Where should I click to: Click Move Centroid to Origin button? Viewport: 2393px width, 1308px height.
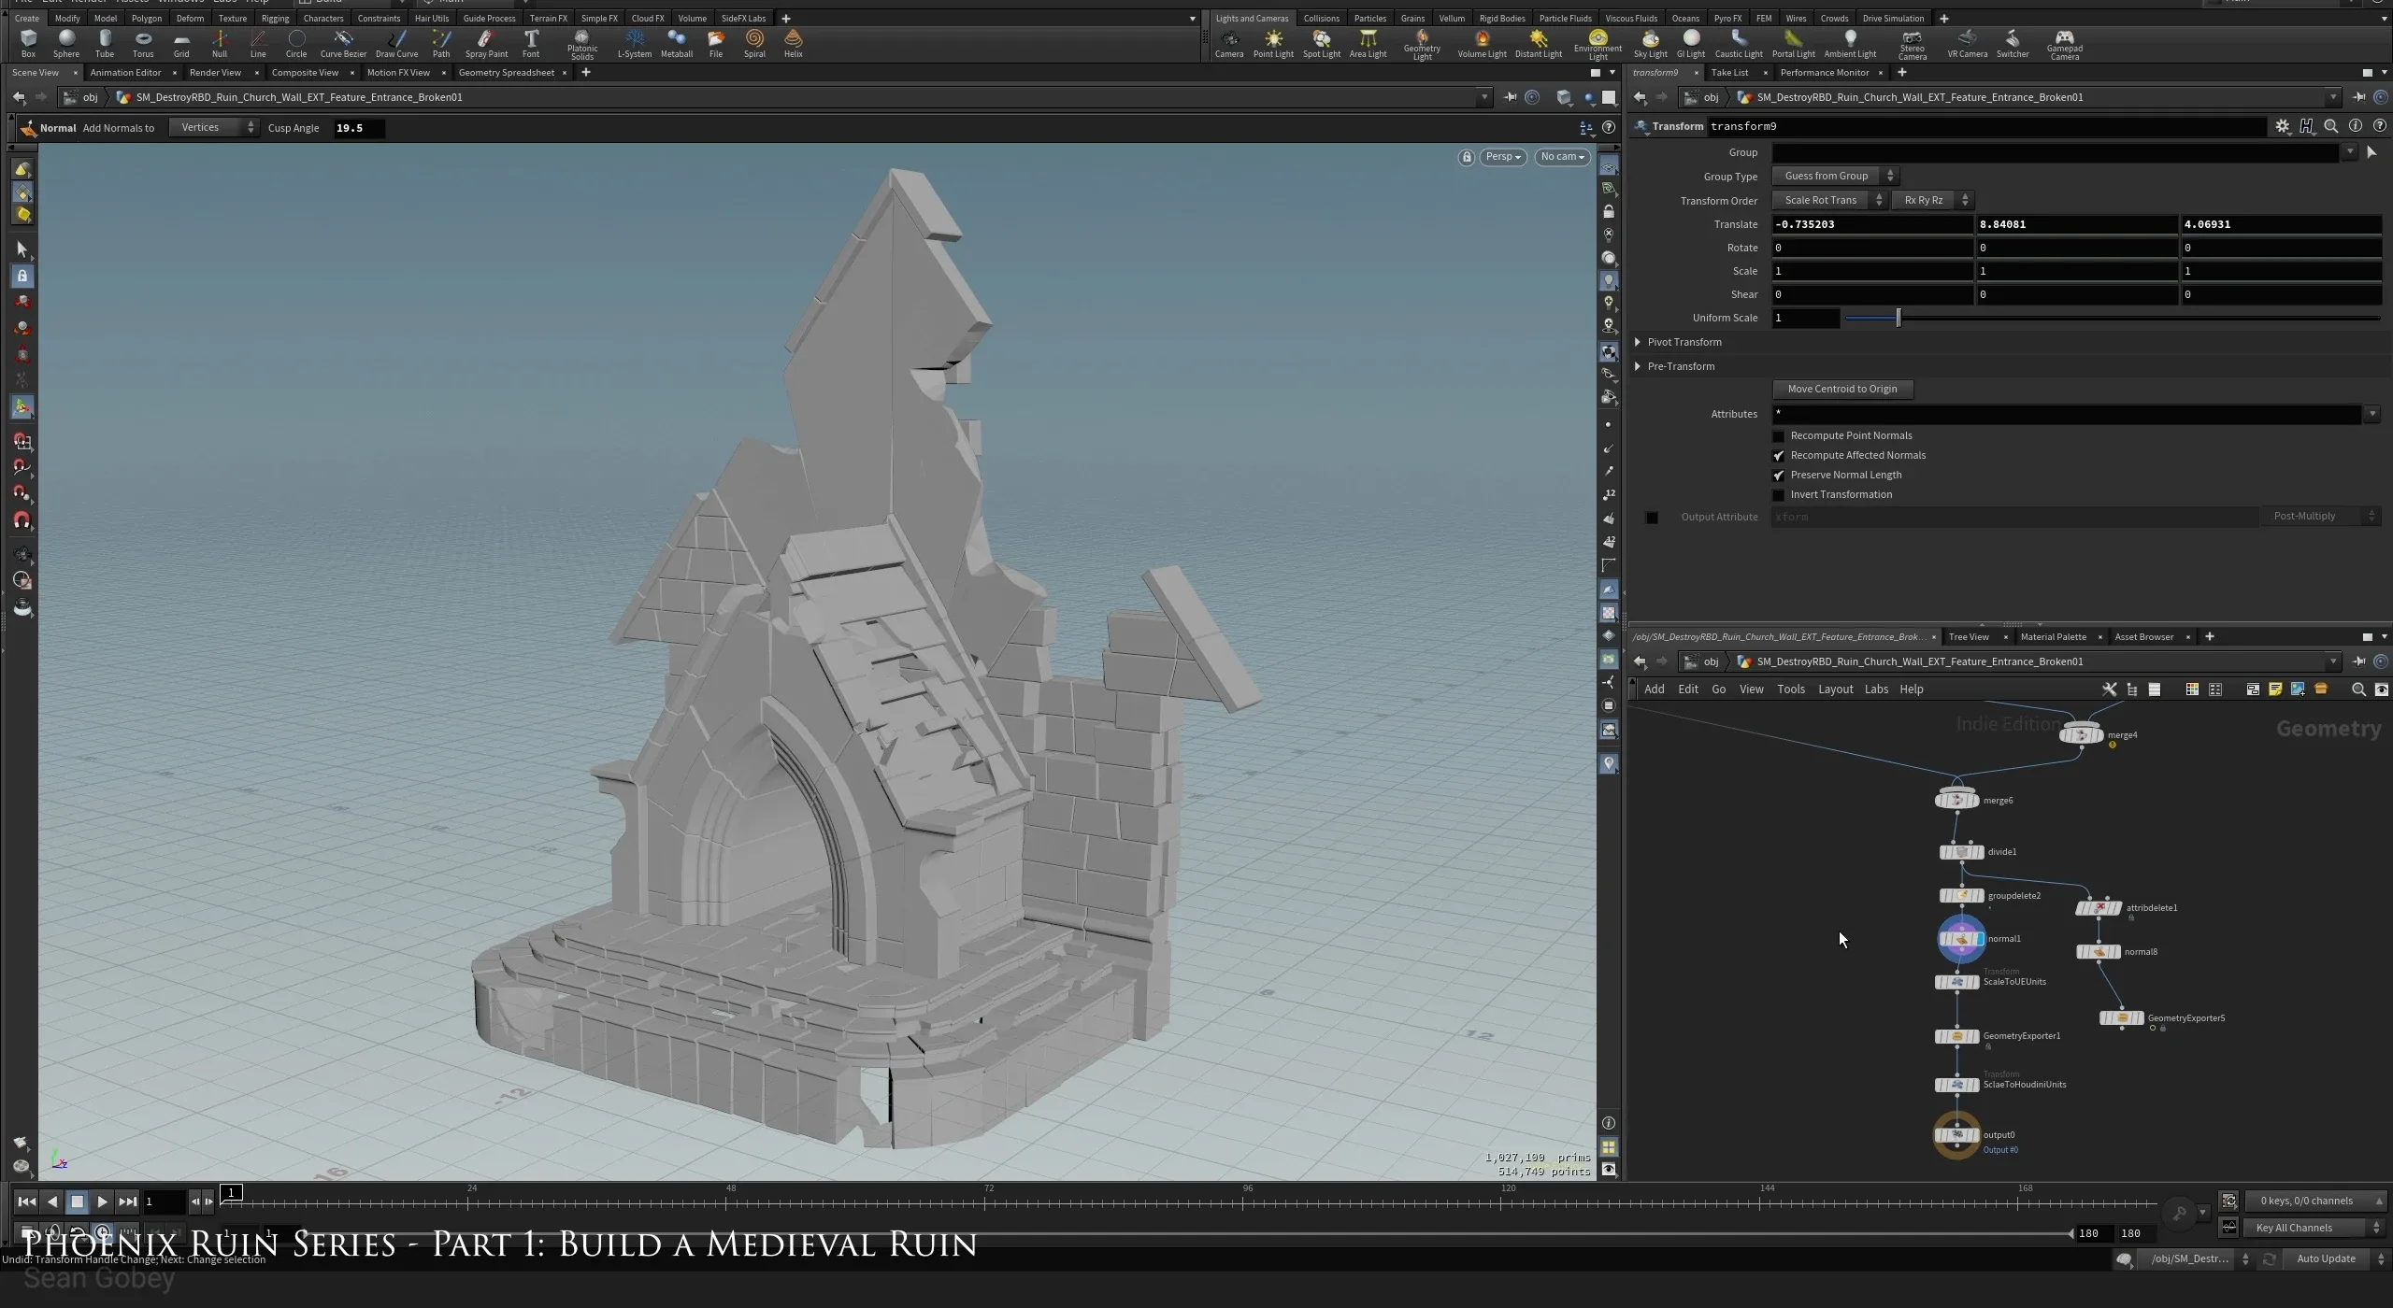coord(1843,389)
